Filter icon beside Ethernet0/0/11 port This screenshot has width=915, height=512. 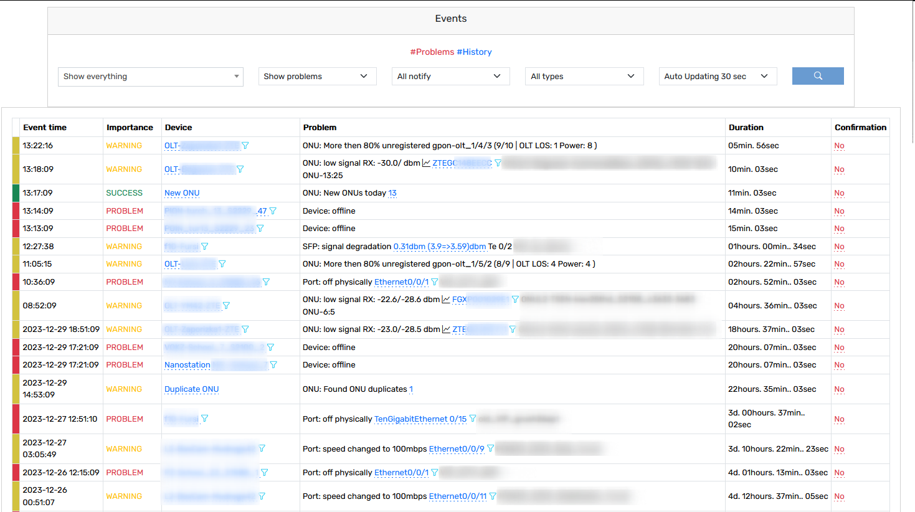pos(493,496)
